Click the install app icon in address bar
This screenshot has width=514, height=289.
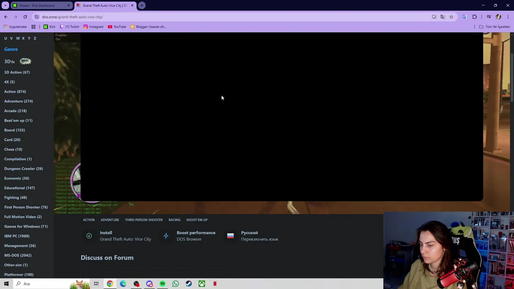coord(434,17)
